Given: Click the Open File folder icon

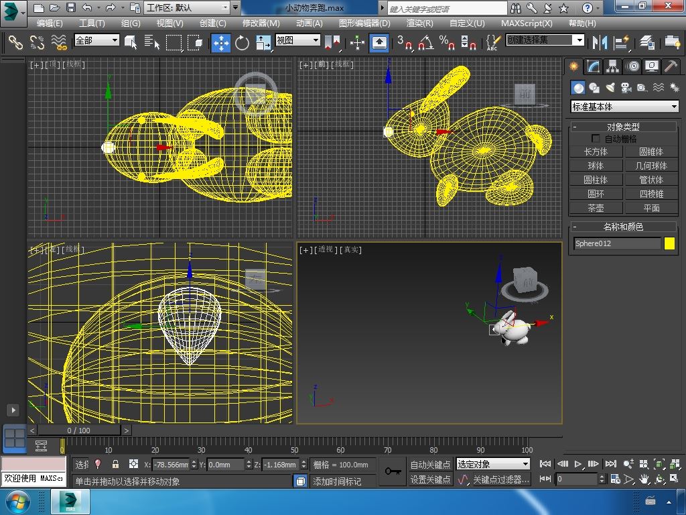Looking at the screenshot, I should (55, 7).
